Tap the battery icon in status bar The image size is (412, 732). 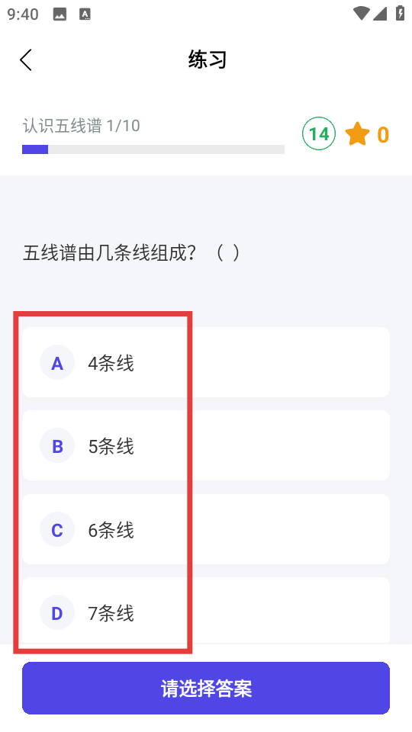tap(401, 13)
